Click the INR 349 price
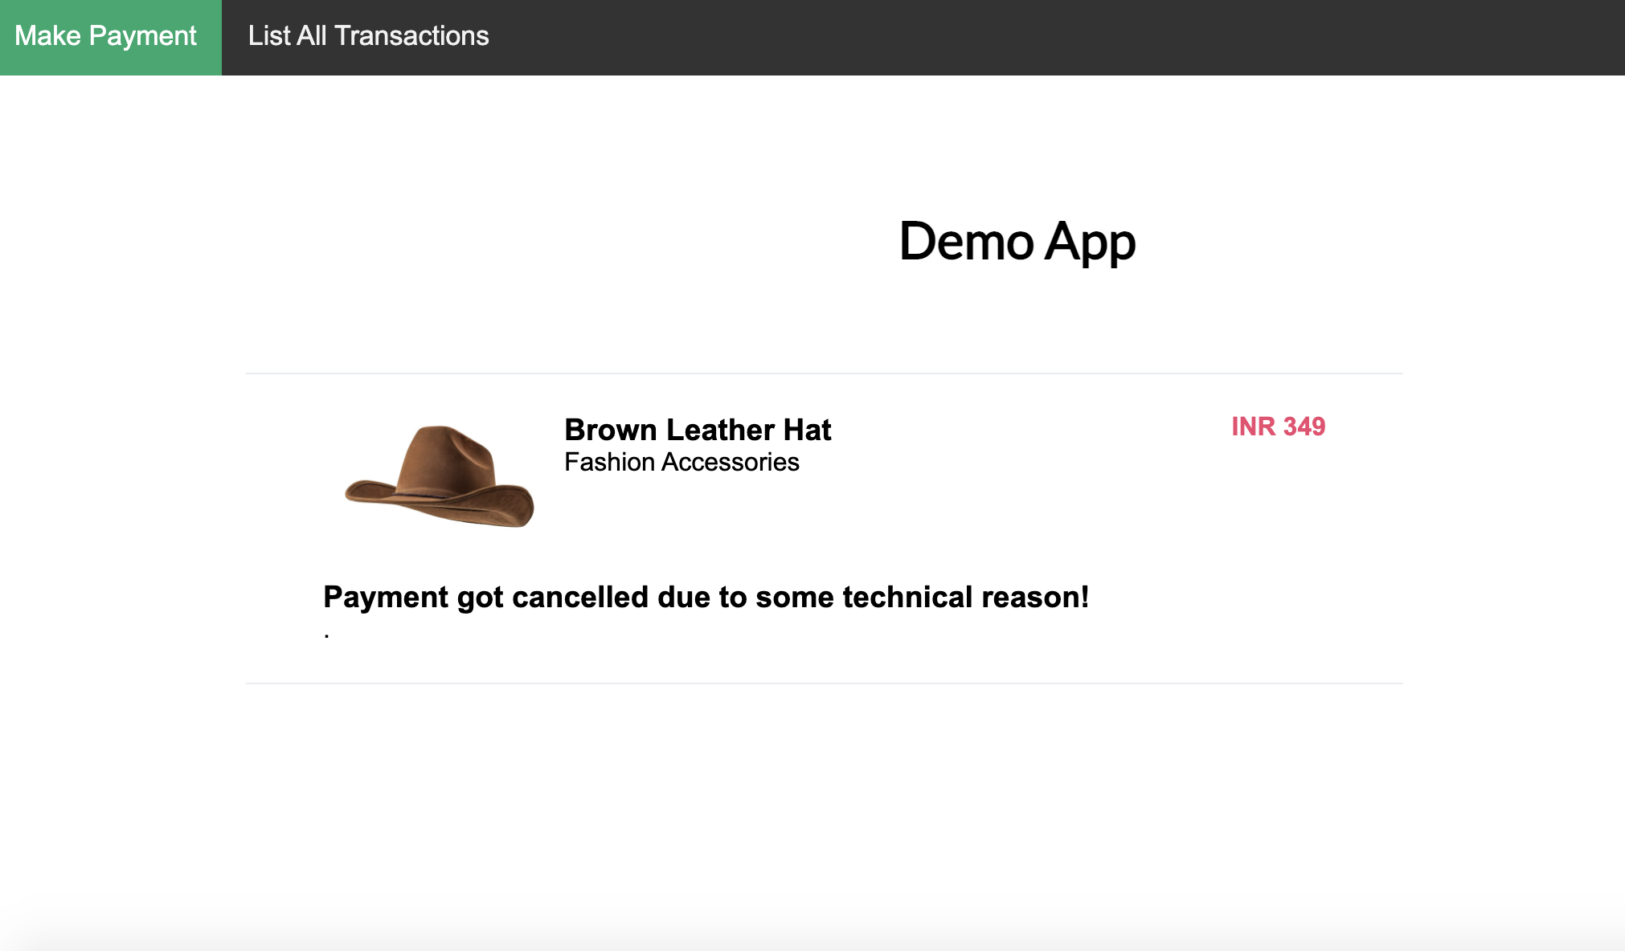Viewport: 1625px width, 951px height. [x=1278, y=427]
